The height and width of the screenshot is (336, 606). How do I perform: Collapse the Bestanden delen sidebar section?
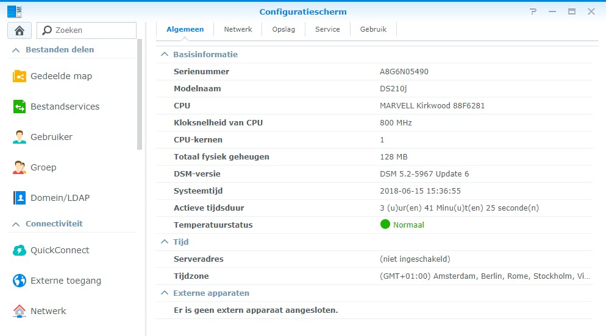16,50
